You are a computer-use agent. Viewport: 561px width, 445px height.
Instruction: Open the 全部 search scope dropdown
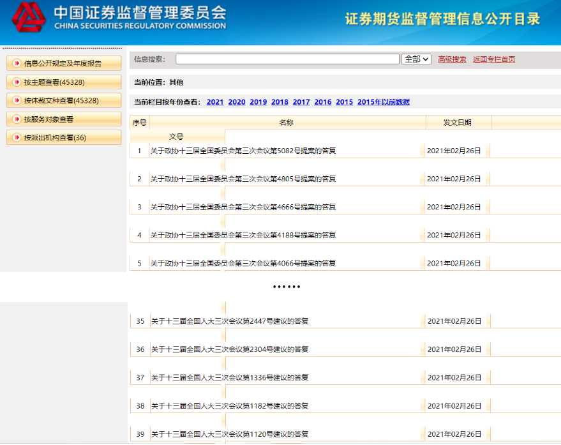pyautogui.click(x=416, y=59)
